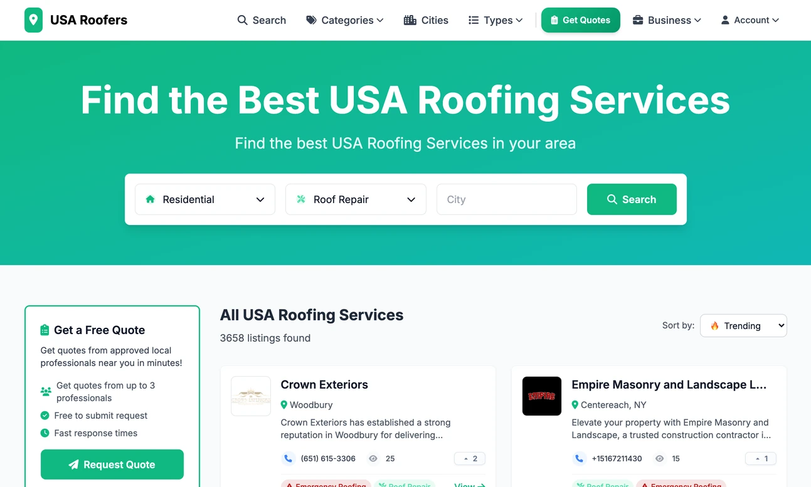Expand the Types menu

click(496, 20)
